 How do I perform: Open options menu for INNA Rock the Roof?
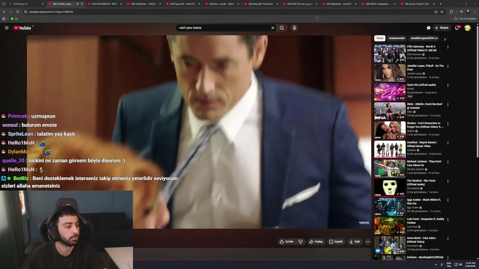[x=448, y=105]
